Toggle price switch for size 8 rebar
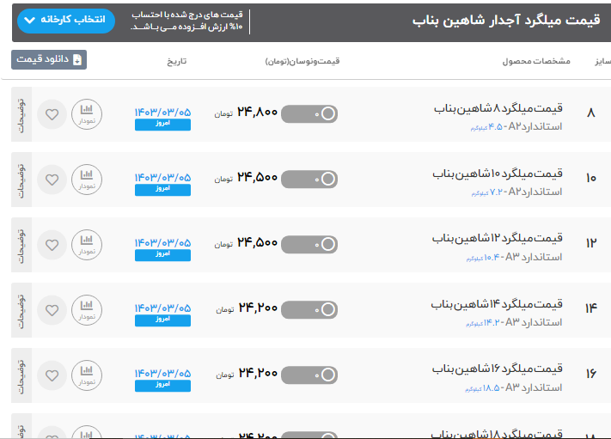The height and width of the screenshot is (439, 611). 309,113
